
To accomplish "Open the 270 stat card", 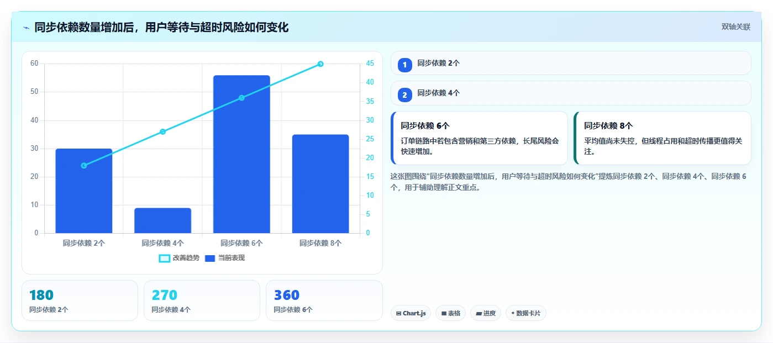I will [x=202, y=300].
